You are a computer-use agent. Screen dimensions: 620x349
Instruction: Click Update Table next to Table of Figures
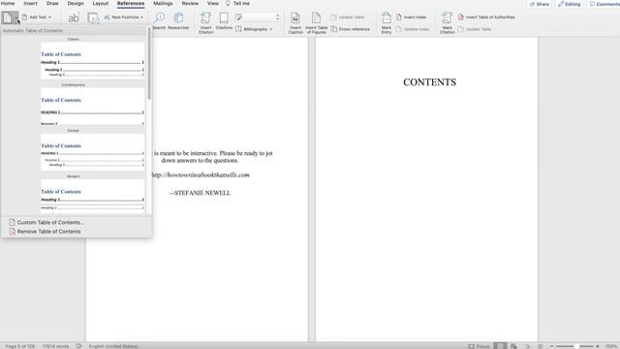(347, 17)
